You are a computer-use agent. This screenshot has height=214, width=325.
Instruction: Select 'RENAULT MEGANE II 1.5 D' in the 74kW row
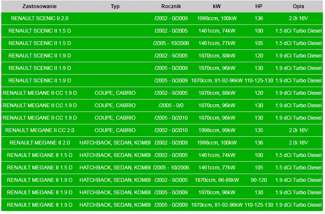39,155
